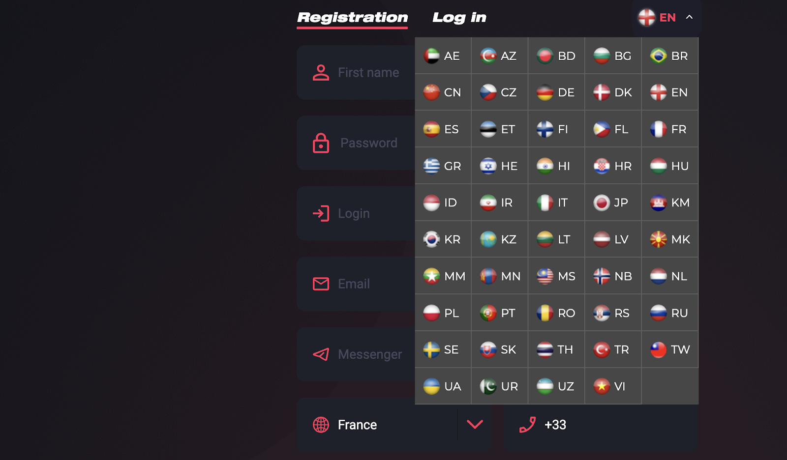Choose the Spanish ES flag language
The height and width of the screenshot is (460, 787).
point(443,129)
